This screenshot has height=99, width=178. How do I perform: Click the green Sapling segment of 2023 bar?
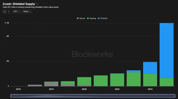click(133, 79)
